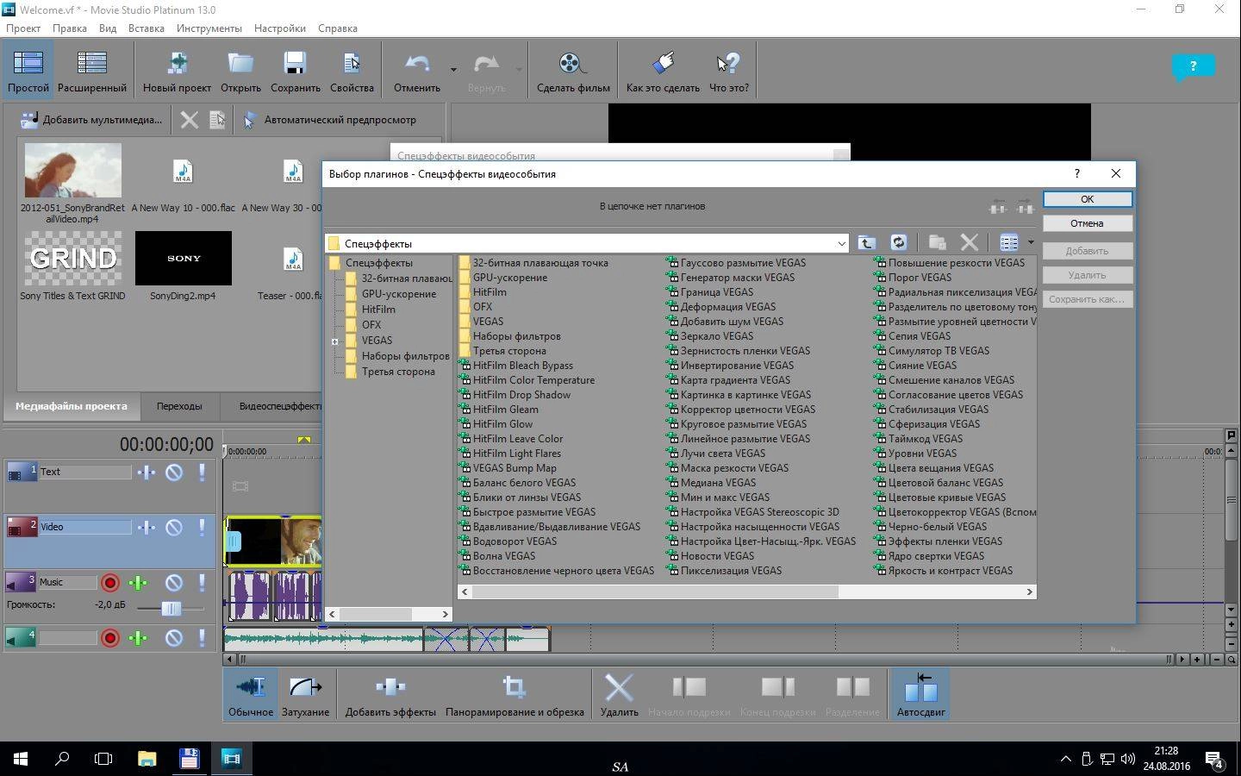Open the Проект menu

(23, 28)
